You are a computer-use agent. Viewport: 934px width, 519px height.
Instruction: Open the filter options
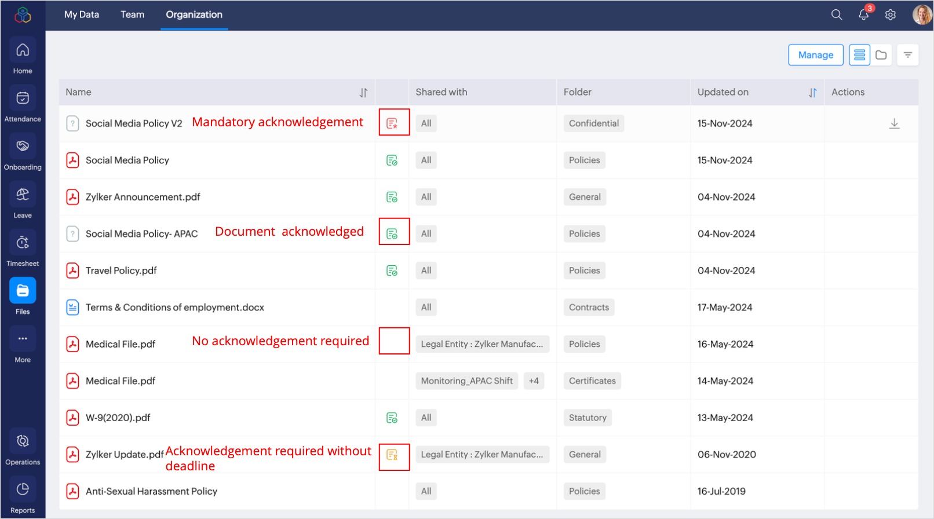tap(907, 55)
